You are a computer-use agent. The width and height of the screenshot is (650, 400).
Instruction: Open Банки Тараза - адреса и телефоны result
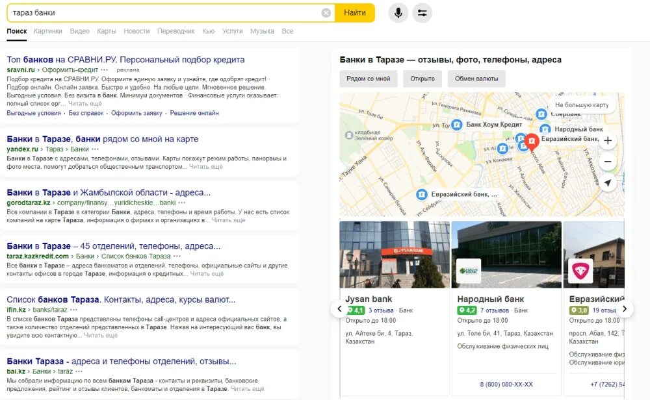pyautogui.click(x=122, y=361)
